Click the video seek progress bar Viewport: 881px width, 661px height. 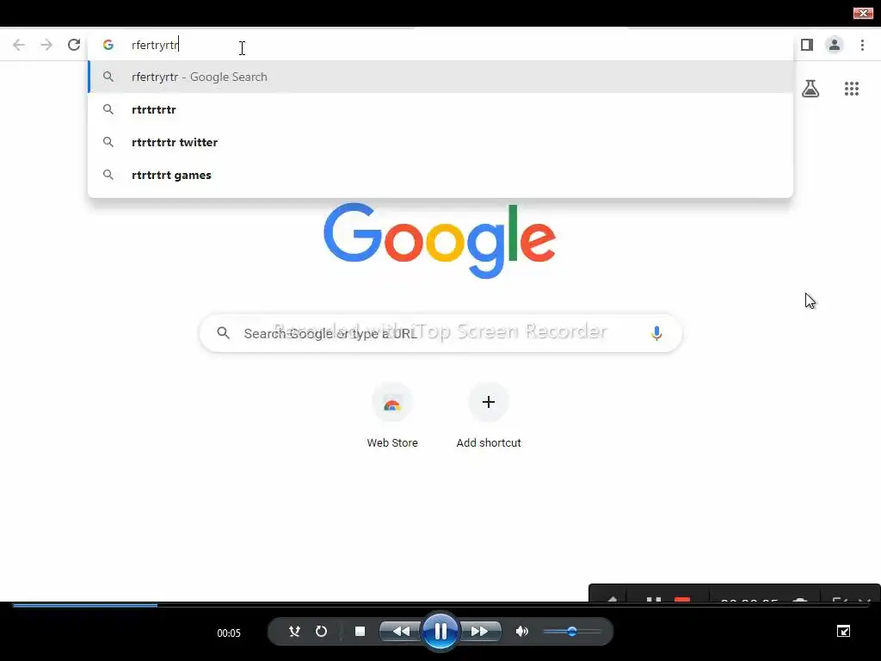coord(440,605)
